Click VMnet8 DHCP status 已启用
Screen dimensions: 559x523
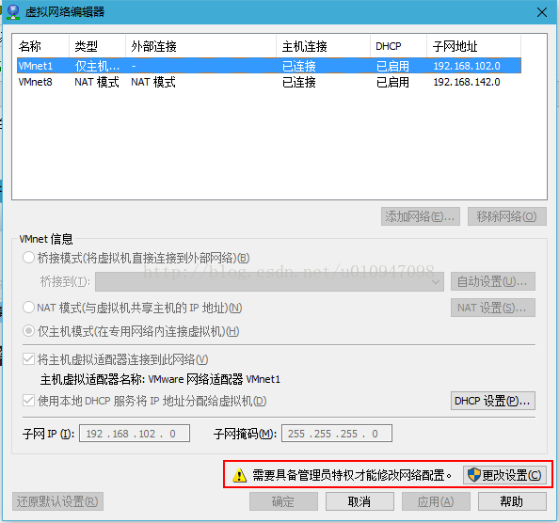[x=392, y=82]
